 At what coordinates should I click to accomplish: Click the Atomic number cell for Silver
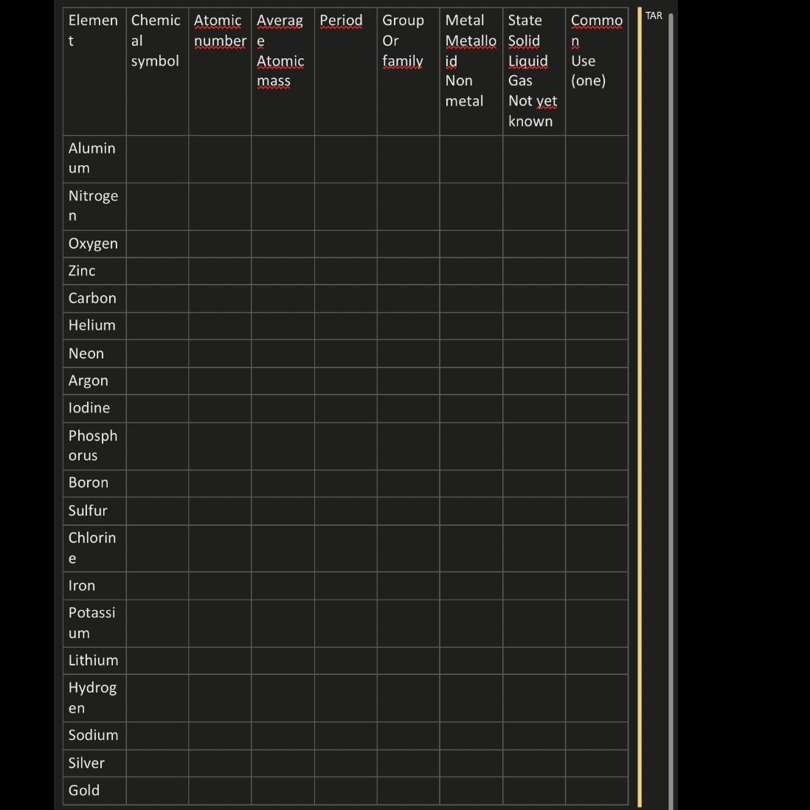click(220, 764)
